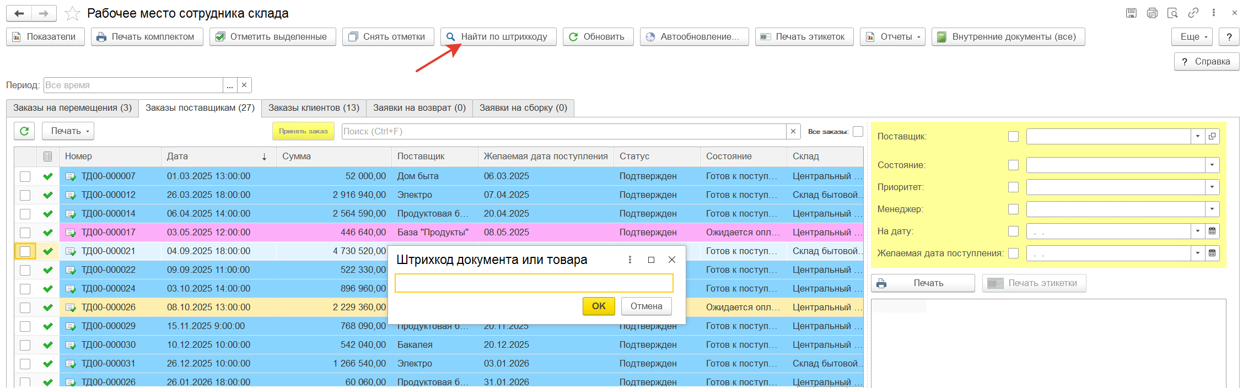Clear the search field with the X
Image resolution: width=1243 pixels, height=388 pixels.
[x=793, y=131]
